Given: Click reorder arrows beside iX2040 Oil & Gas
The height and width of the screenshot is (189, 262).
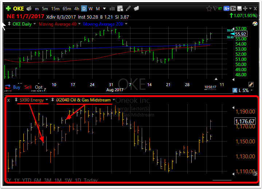Looking at the screenshot, I should (x=52, y=100).
